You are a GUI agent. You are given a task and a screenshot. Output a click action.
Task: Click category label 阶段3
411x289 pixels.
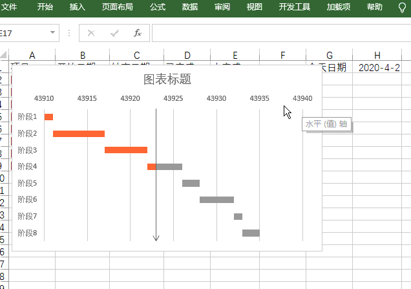click(27, 150)
